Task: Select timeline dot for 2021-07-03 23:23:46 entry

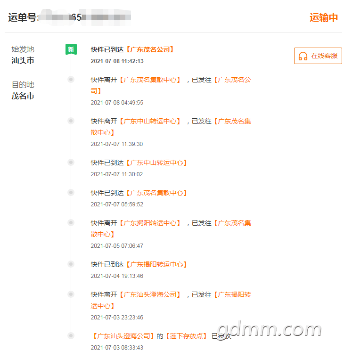Action: 71,294
